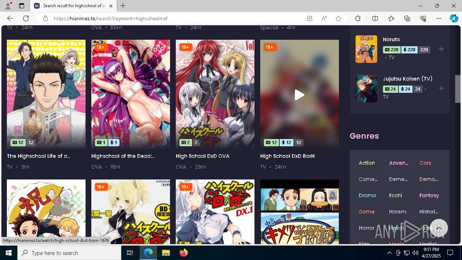
Task: View site information lock icon
Action: (x=45, y=18)
